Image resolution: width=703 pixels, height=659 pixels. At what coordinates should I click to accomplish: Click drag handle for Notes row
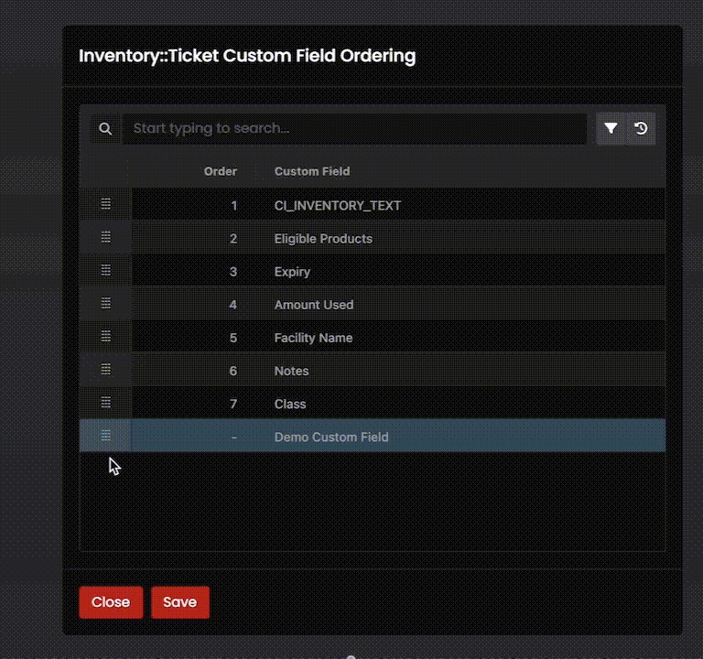[105, 369]
